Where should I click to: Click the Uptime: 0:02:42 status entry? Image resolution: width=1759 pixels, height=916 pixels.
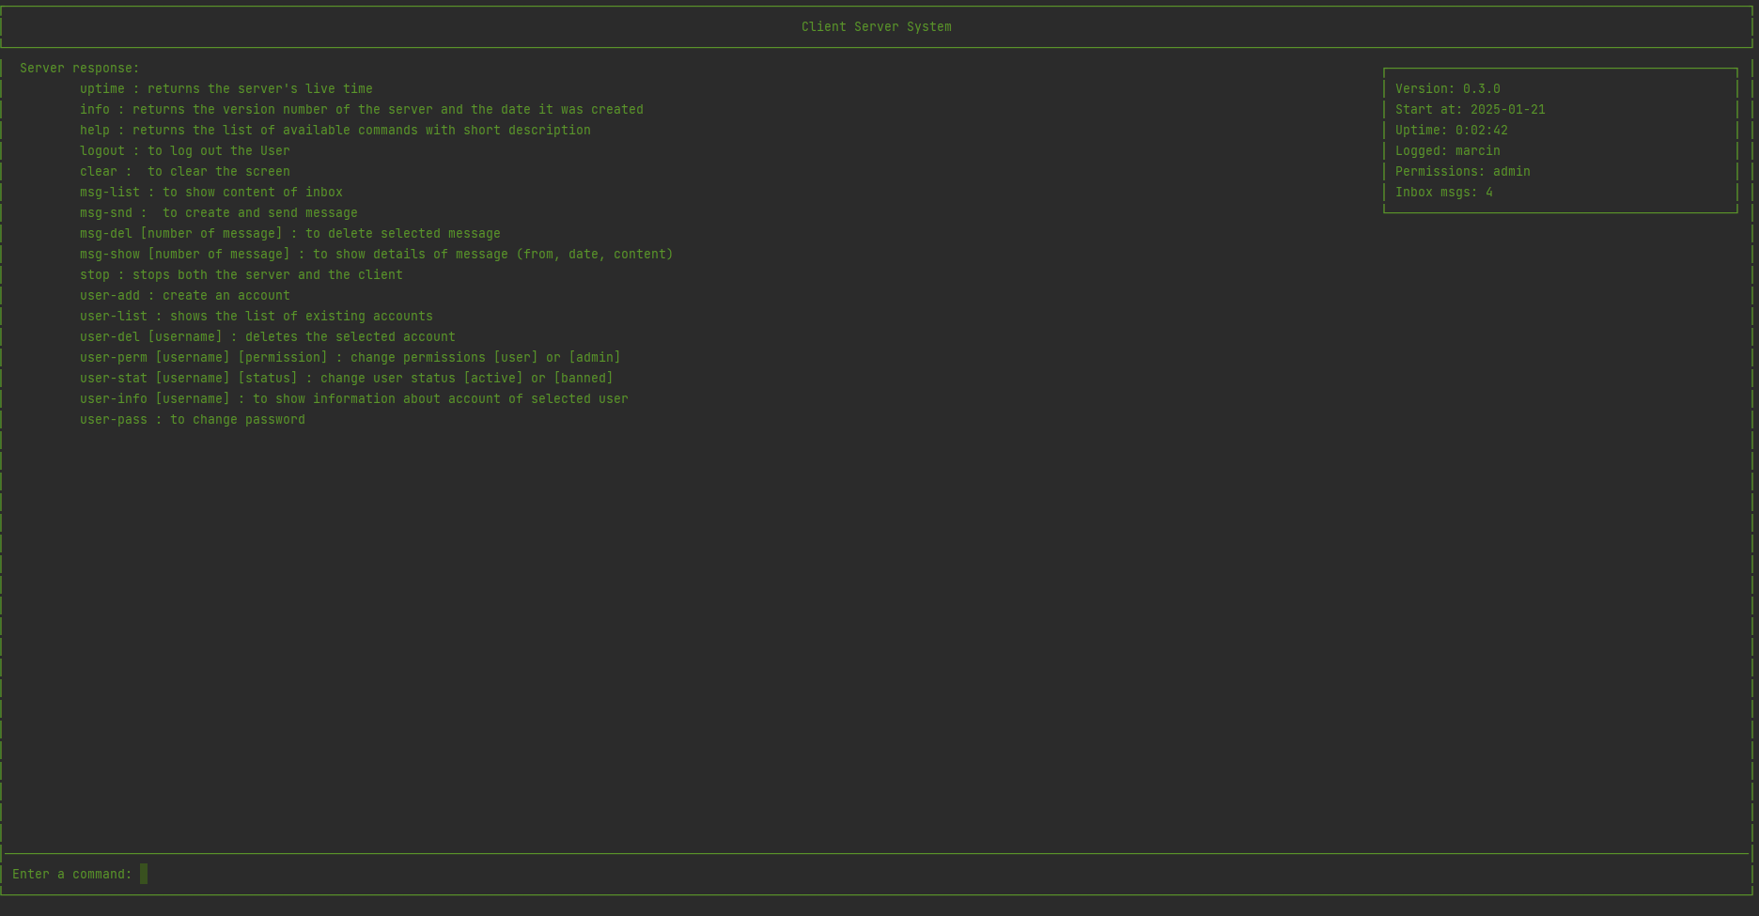pyautogui.click(x=1451, y=131)
